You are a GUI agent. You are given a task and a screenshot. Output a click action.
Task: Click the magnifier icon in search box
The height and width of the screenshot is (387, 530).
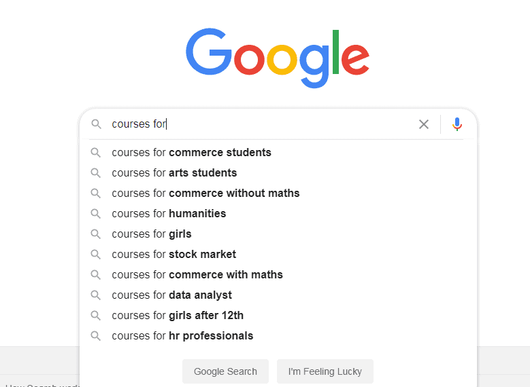(x=96, y=124)
